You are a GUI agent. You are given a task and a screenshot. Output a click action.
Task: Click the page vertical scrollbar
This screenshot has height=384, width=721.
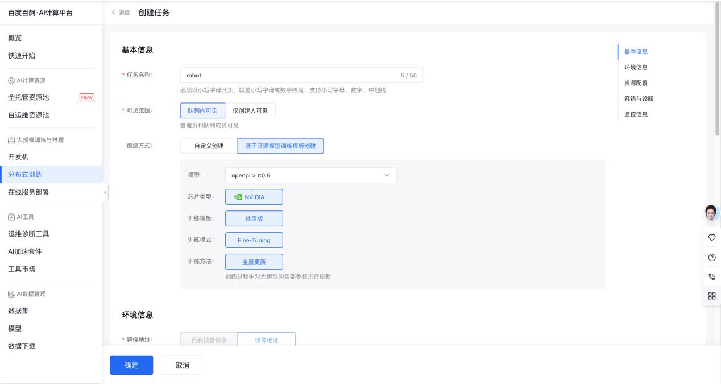(x=717, y=68)
